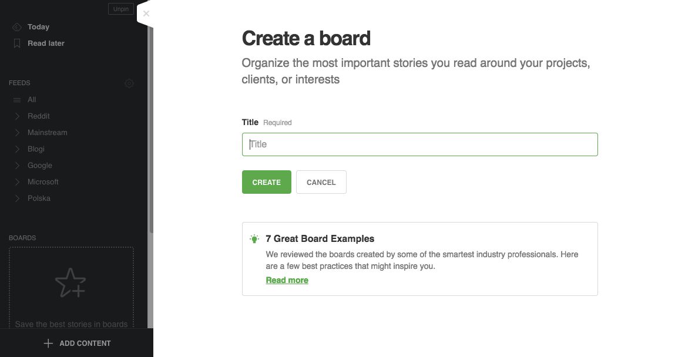Focus the board Title input field
The image size is (685, 357).
pos(419,144)
